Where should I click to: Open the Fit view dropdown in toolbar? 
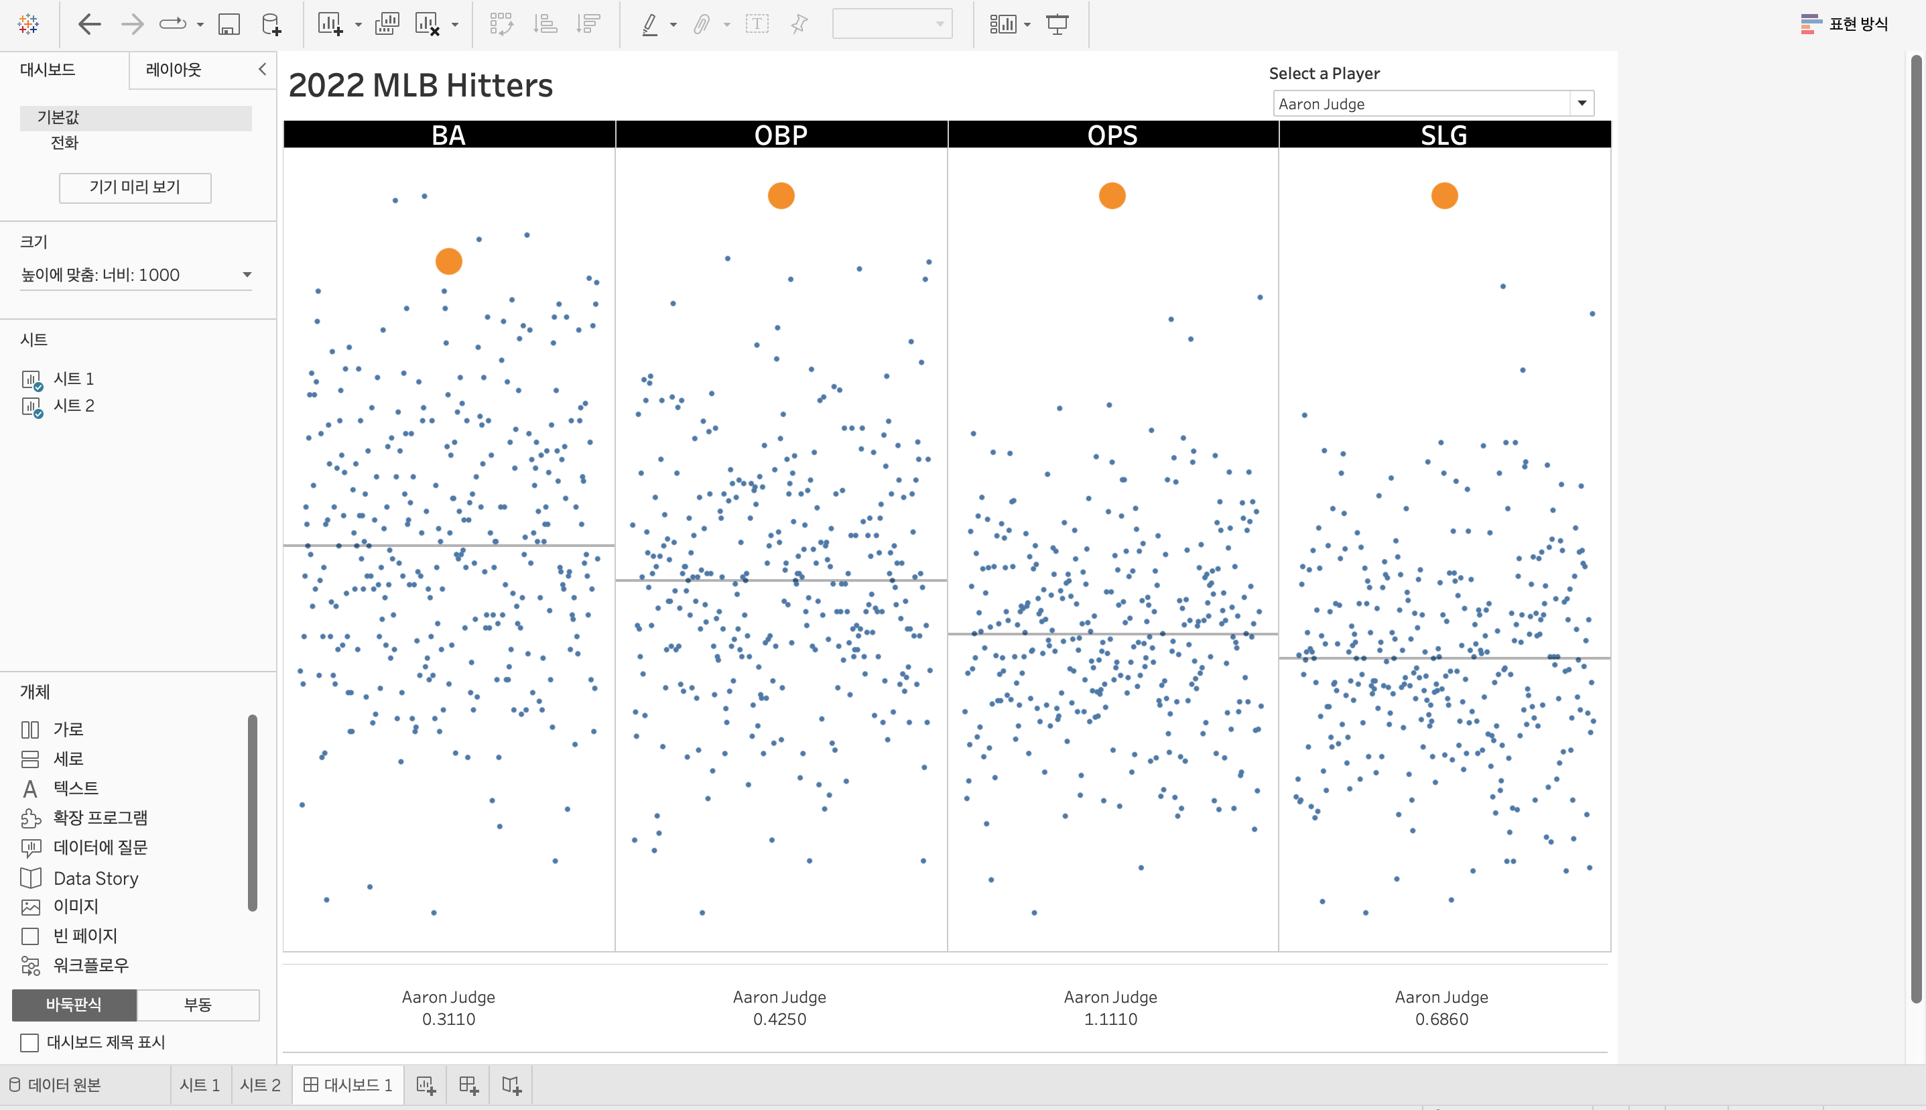(x=892, y=24)
